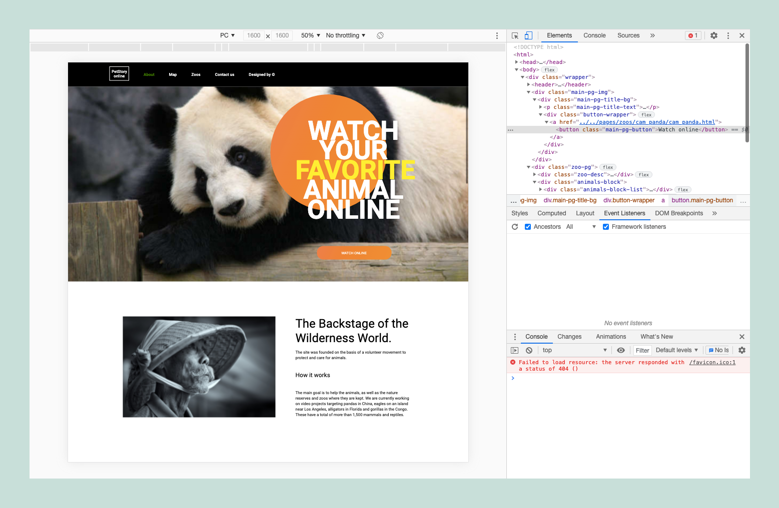
Task: Open the 50% zoom dropdown
Action: click(x=309, y=35)
